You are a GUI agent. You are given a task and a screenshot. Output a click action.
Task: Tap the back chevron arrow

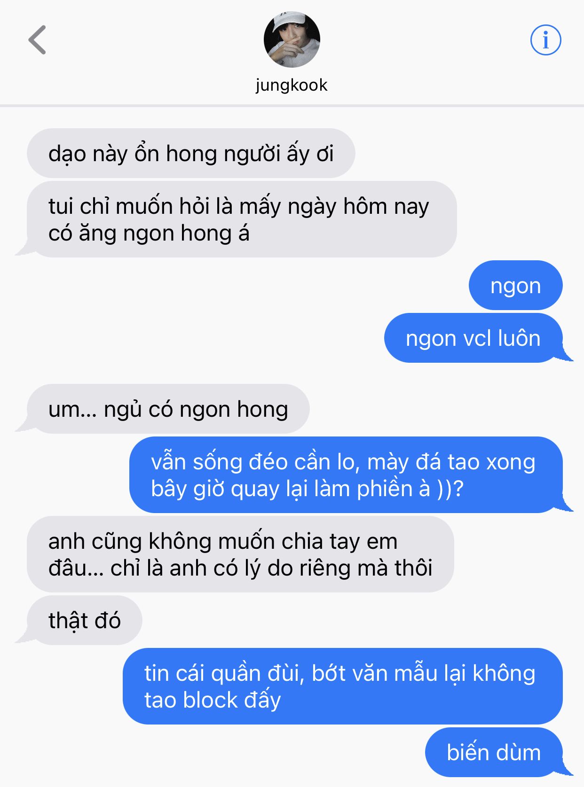coord(37,40)
